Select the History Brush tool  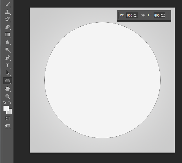click(x=8, y=19)
